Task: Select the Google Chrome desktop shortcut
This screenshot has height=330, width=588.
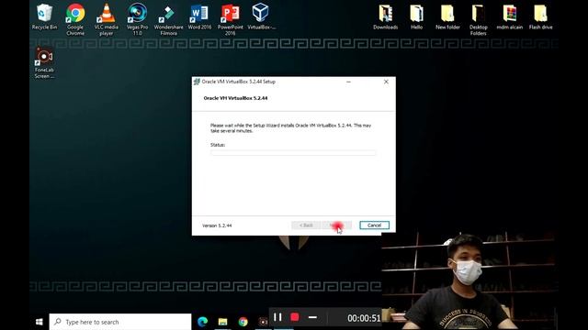Action: click(75, 19)
